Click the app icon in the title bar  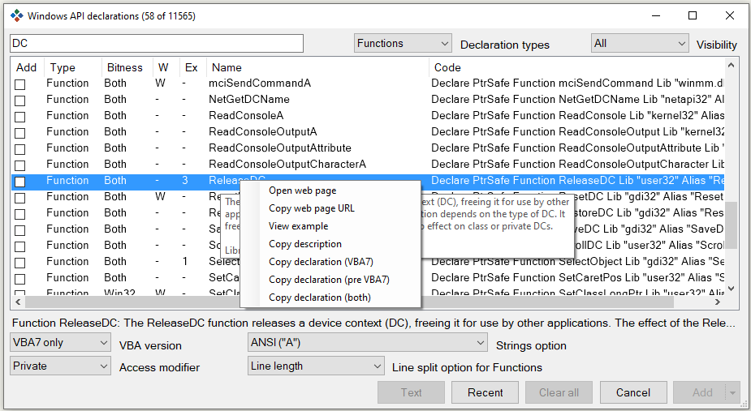[17, 15]
